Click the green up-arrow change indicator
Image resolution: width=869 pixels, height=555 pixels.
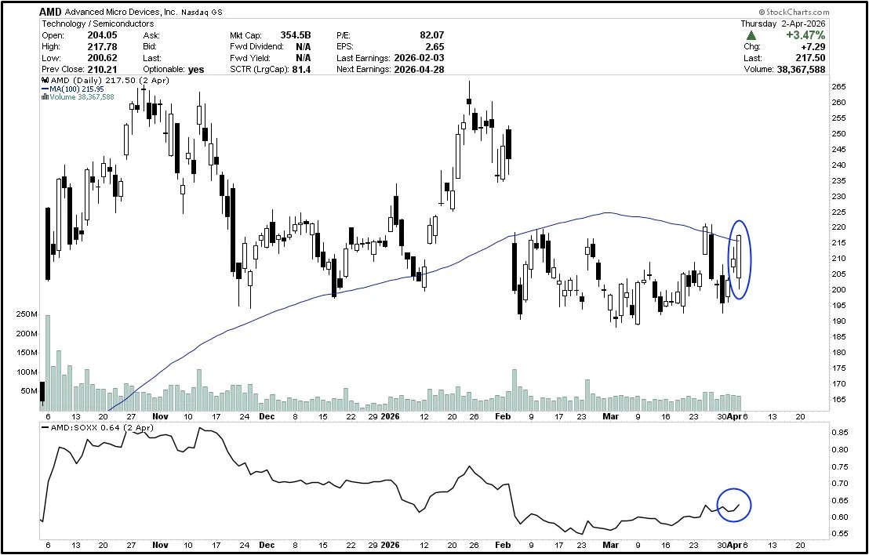(x=751, y=35)
